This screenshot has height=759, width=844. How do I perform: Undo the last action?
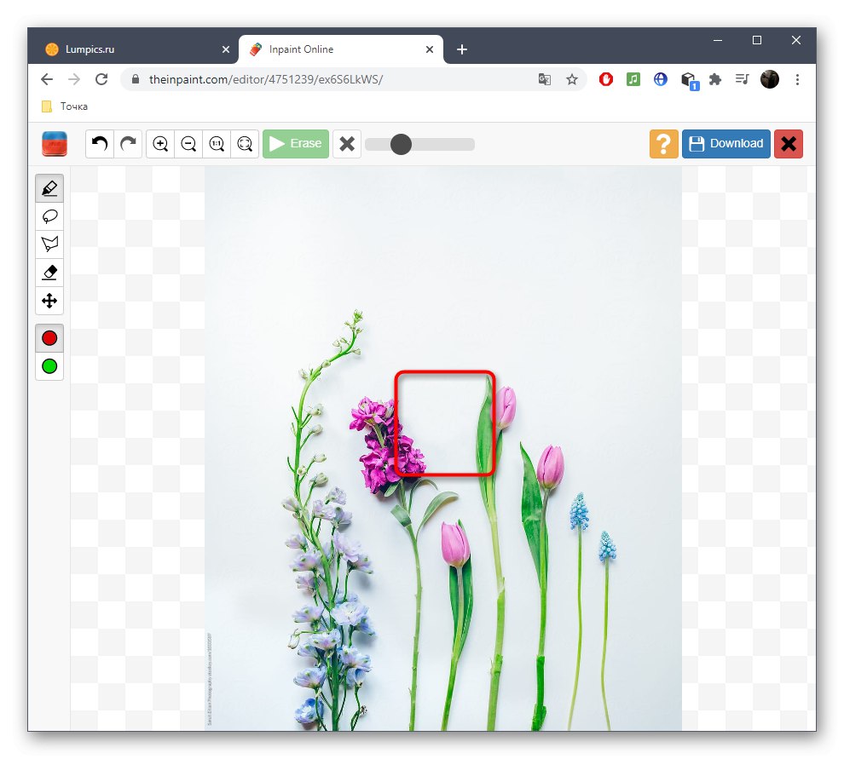click(x=99, y=144)
